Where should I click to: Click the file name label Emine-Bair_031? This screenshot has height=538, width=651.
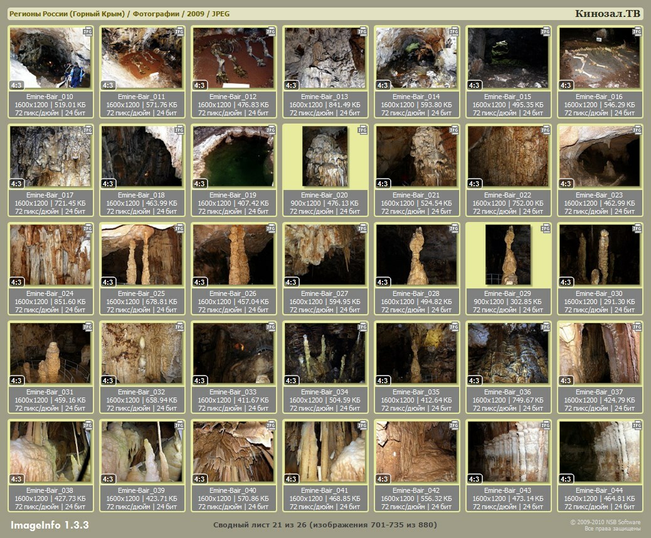click(50, 392)
